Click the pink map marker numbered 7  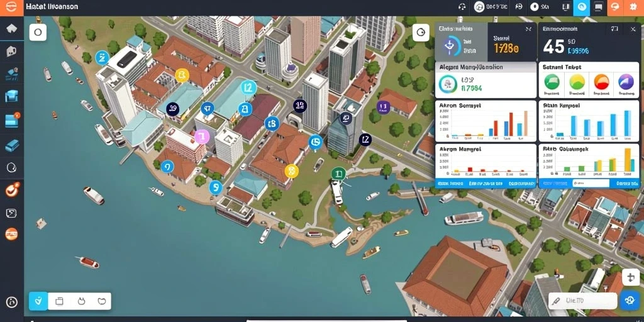(201, 136)
